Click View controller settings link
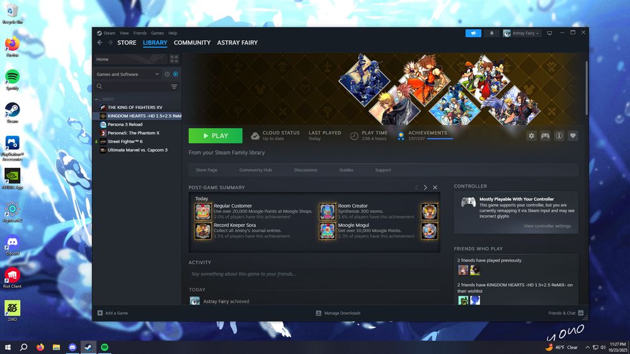 547,226
